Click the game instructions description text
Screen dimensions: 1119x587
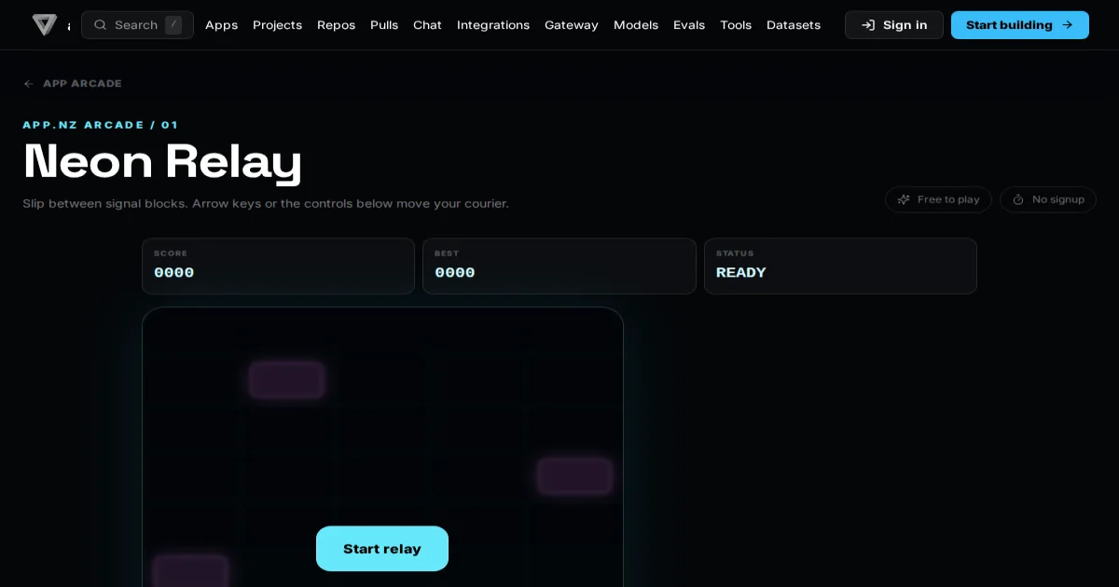(266, 203)
